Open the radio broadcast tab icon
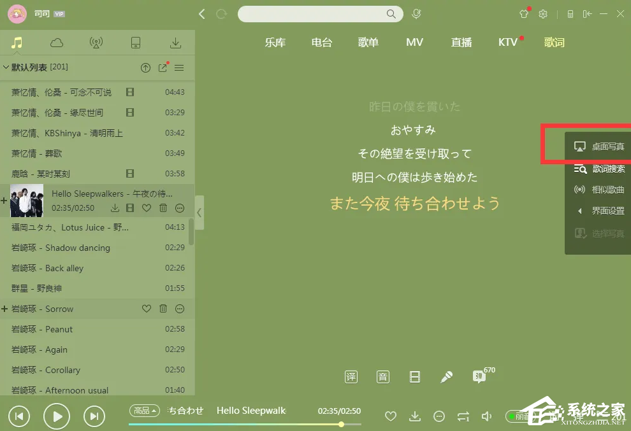Image resolution: width=631 pixels, height=431 pixels. pyautogui.click(x=96, y=43)
